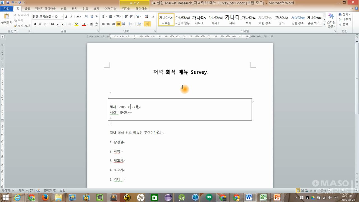Apply the 강한 강조 style
The image size is (359, 202).
click(298, 20)
